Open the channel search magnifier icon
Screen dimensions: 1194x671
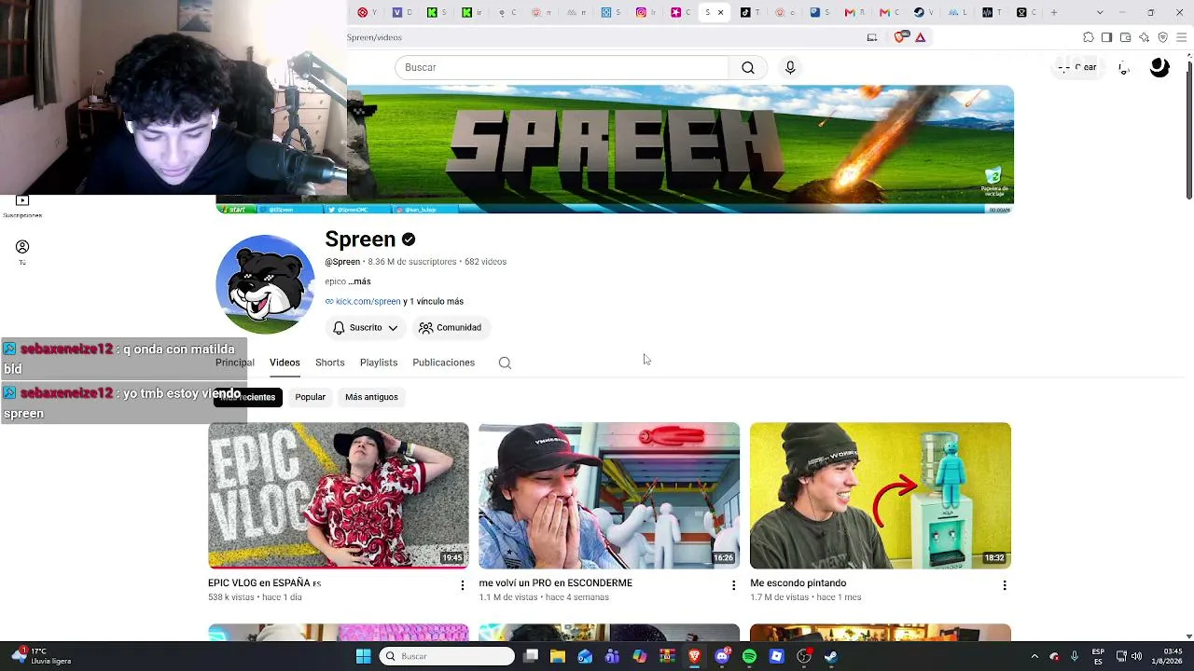(505, 363)
